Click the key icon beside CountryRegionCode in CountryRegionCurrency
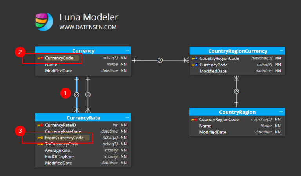This screenshot has height=176, width=301. tap(194, 59)
